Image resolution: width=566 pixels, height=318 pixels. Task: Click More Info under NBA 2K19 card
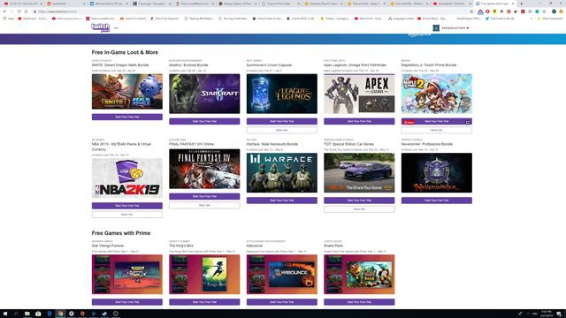[x=127, y=215]
